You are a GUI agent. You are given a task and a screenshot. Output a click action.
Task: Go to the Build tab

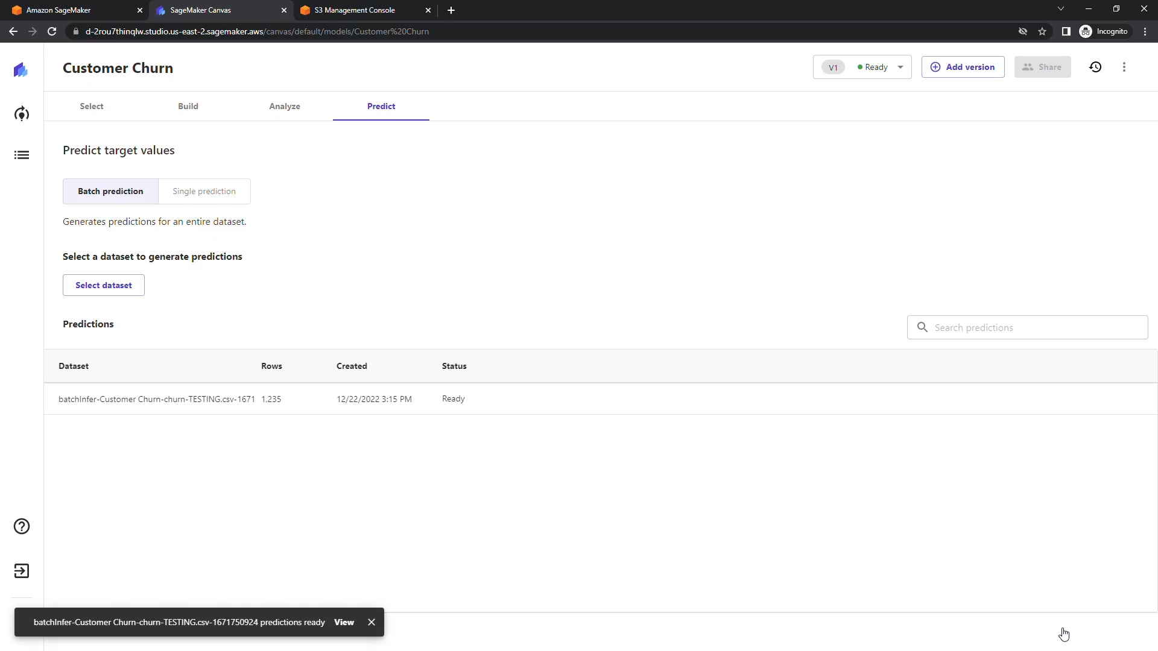pyautogui.click(x=188, y=106)
